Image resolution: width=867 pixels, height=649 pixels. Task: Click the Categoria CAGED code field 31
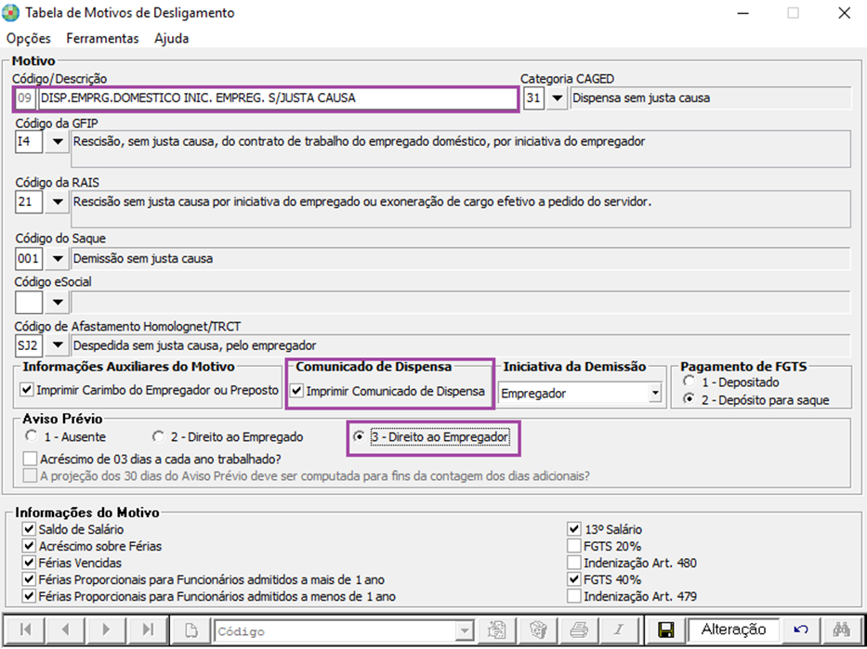click(x=533, y=98)
